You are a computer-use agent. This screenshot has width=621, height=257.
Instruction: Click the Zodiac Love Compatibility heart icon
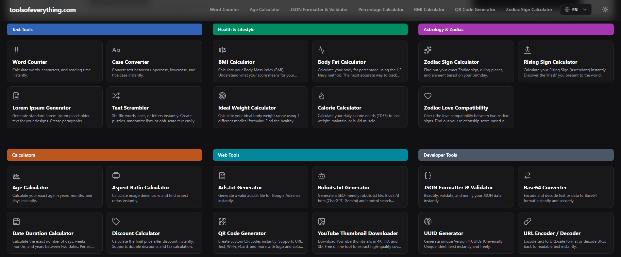[x=428, y=96]
